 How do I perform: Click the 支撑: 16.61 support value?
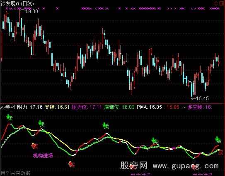(x=57, y=107)
